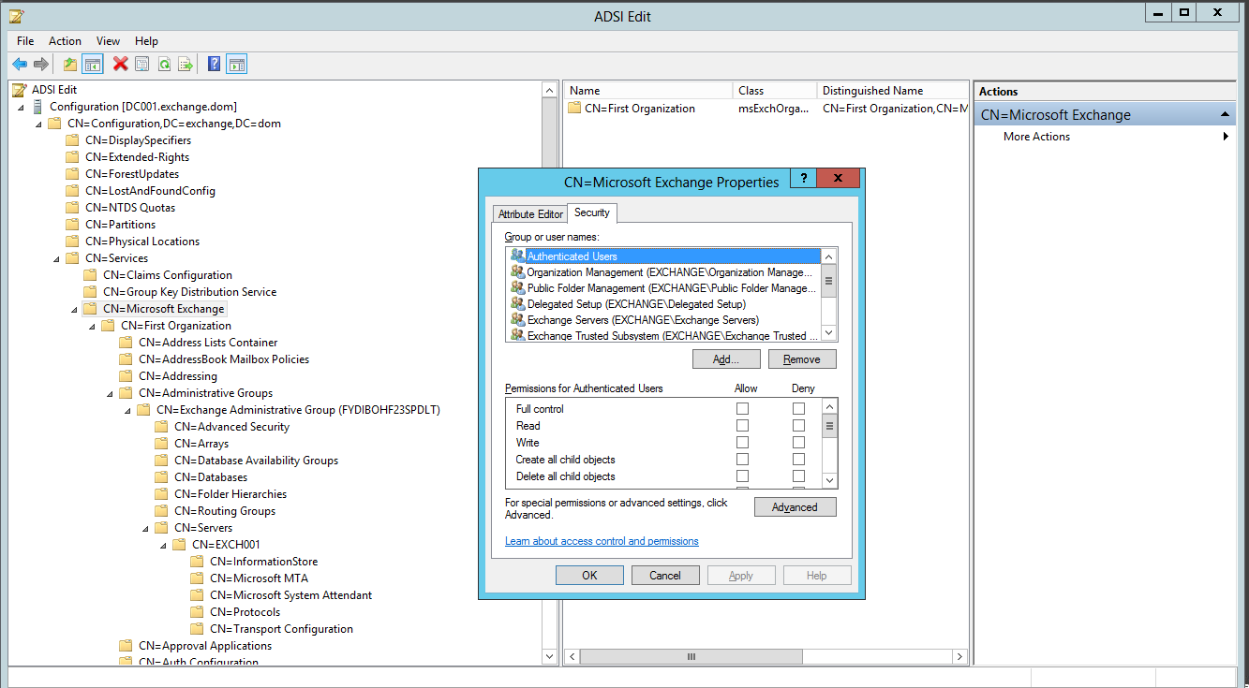The height and width of the screenshot is (688, 1249).
Task: Click the red X Delete toolbar icon
Action: coord(120,65)
